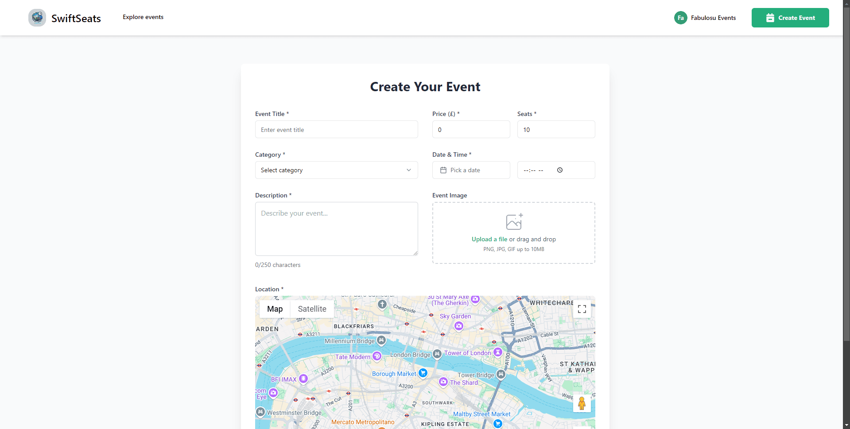Focus the Enter event title field

pos(336,129)
